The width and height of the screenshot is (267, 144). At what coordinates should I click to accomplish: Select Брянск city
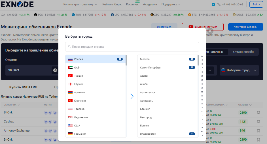pos(168,125)
